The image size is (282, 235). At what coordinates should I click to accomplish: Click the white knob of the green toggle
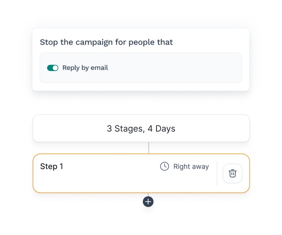pyautogui.click(x=55, y=68)
